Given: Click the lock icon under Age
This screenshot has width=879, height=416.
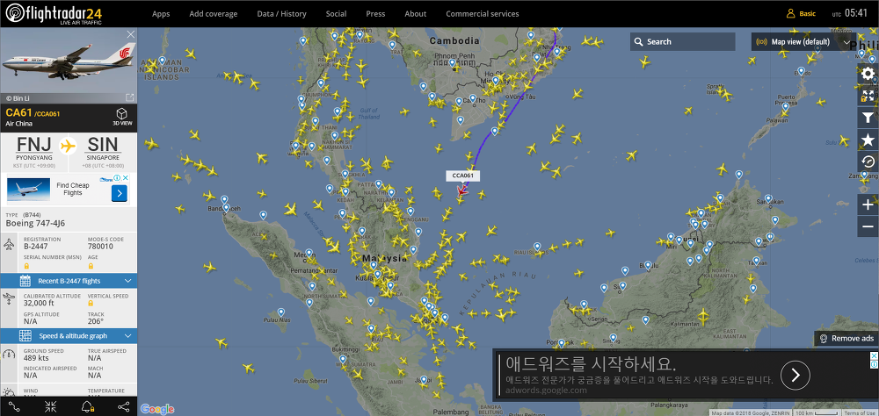Looking at the screenshot, I should point(91,265).
